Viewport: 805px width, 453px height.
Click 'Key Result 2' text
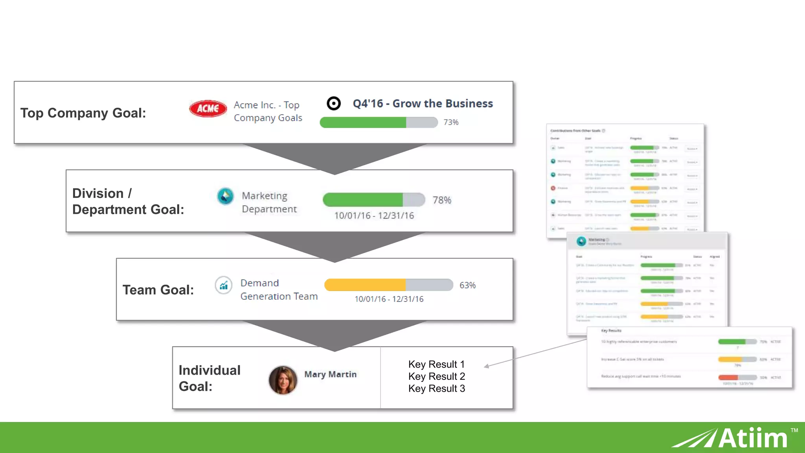pyautogui.click(x=436, y=376)
